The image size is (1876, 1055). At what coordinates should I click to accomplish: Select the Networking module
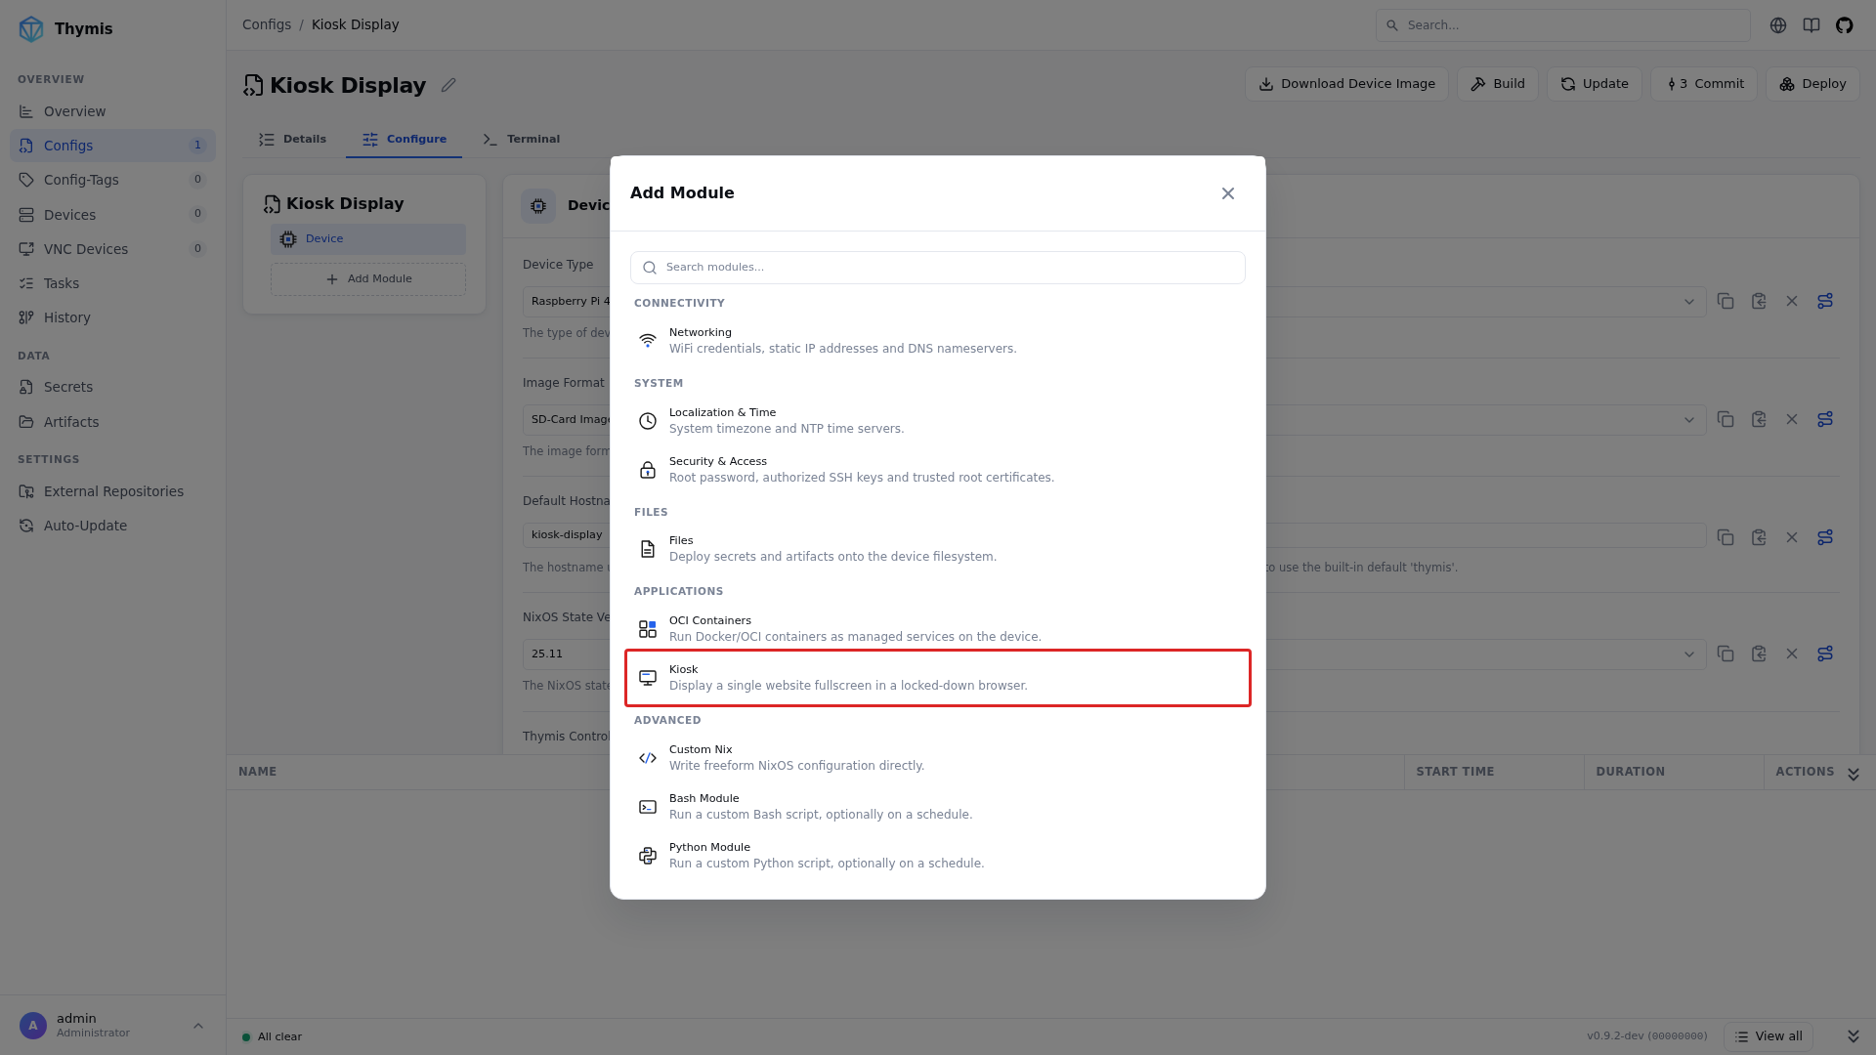(x=938, y=340)
